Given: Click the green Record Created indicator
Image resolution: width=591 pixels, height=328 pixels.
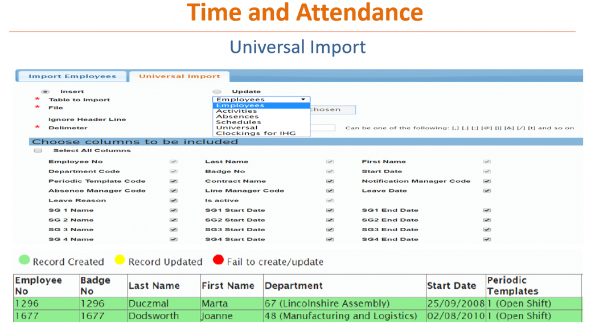Looking at the screenshot, I should 24,261.
